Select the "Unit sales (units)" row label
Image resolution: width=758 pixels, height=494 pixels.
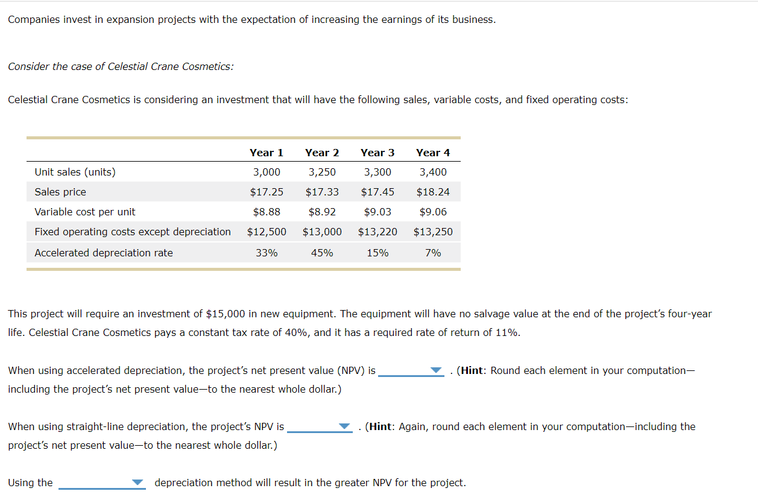pyautogui.click(x=74, y=172)
